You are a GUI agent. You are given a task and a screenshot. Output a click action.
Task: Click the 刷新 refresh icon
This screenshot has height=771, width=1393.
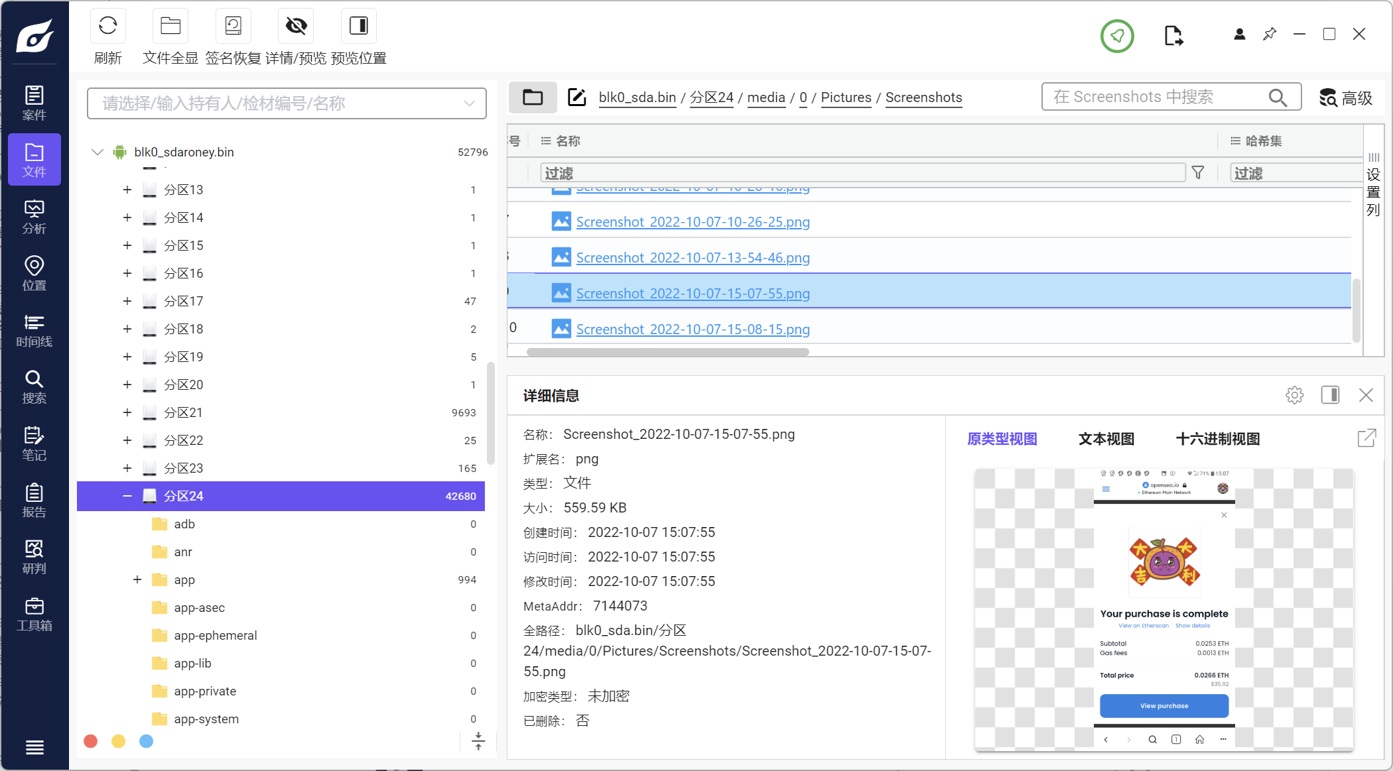click(x=107, y=26)
